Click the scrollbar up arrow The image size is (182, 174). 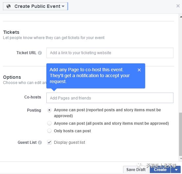click(x=181, y=17)
